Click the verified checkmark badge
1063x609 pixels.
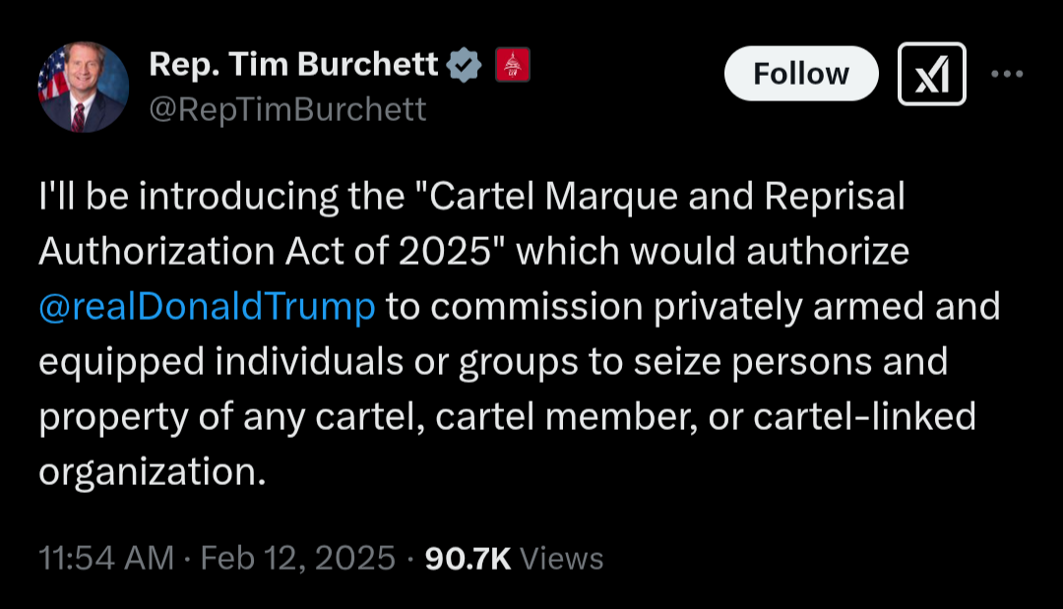[465, 66]
